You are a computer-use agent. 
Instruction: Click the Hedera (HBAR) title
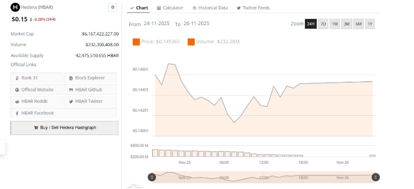click(x=37, y=8)
